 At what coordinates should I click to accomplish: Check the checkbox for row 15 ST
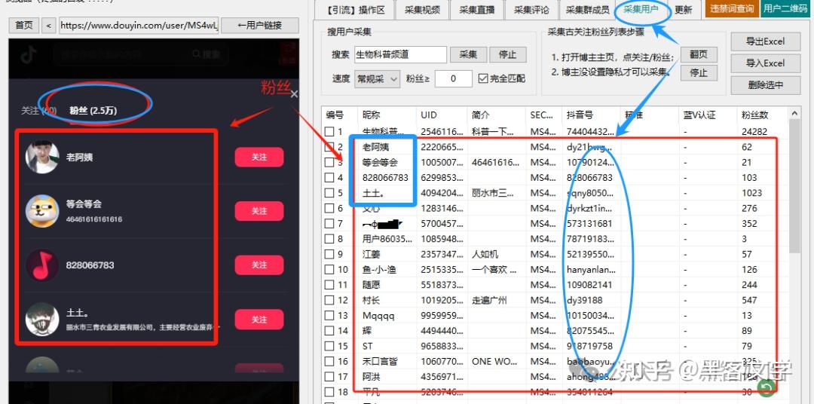click(329, 346)
